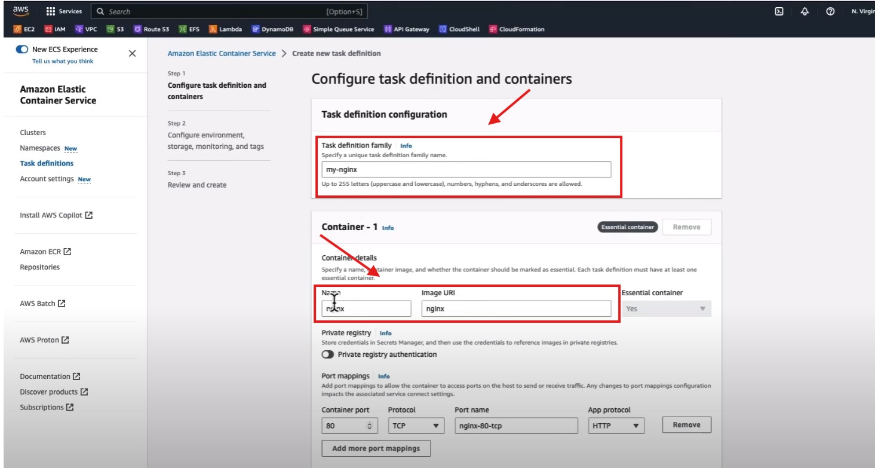The image size is (875, 468).
Task: Click the AWS logo home icon
Action: point(21,11)
